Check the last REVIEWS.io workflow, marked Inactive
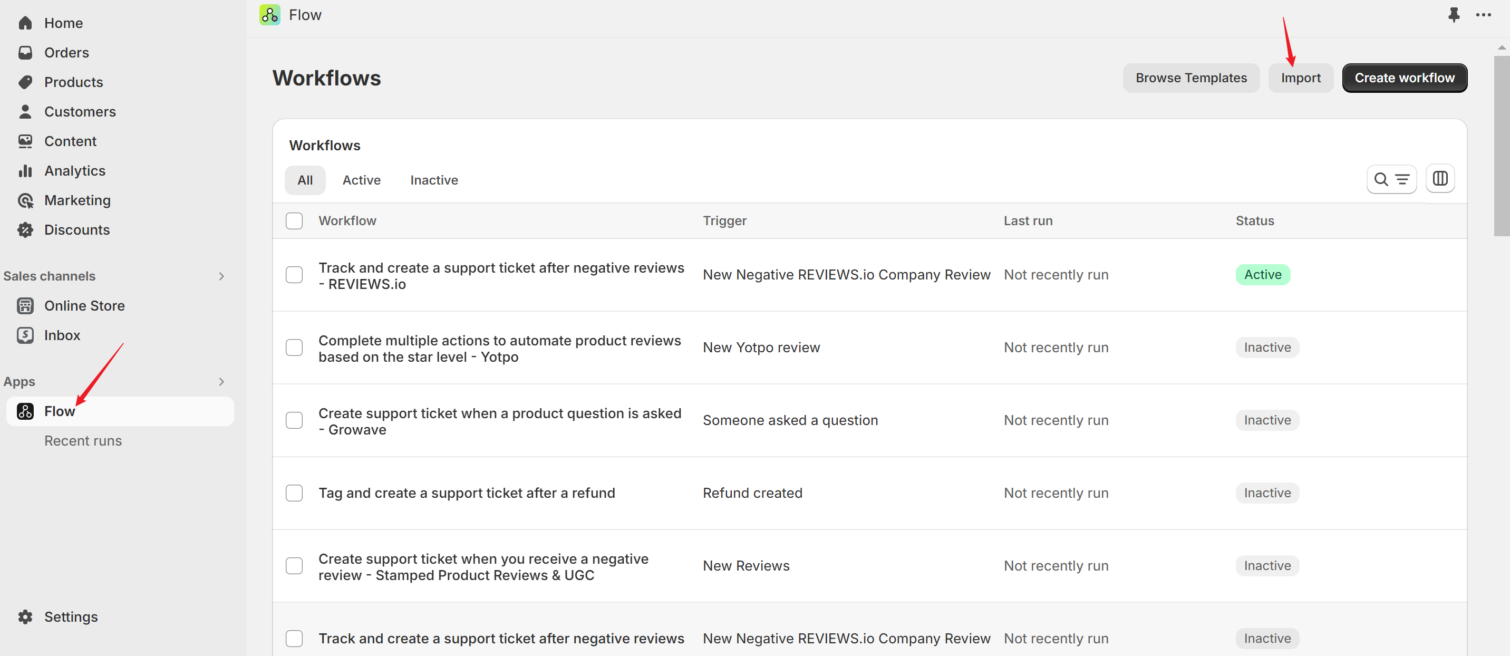This screenshot has width=1510, height=656. tap(294, 639)
